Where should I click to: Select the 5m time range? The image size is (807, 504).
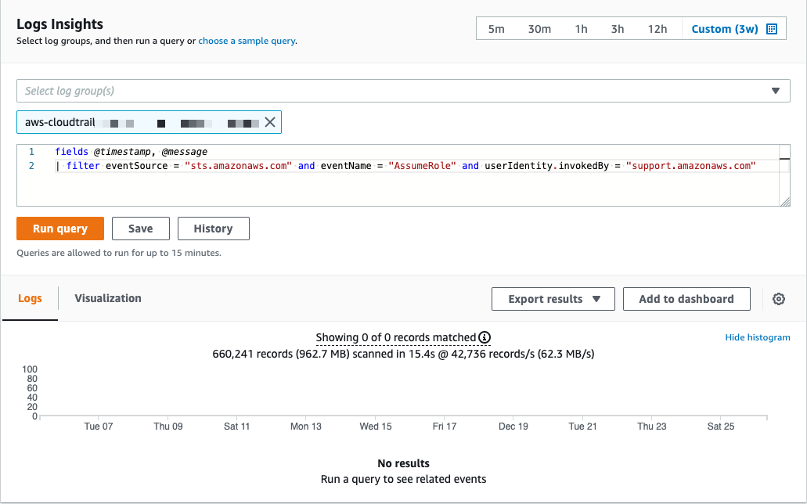[x=496, y=29]
